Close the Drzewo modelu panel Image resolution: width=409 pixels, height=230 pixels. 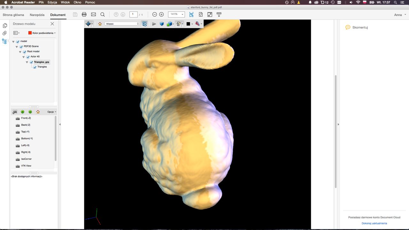coord(52,24)
